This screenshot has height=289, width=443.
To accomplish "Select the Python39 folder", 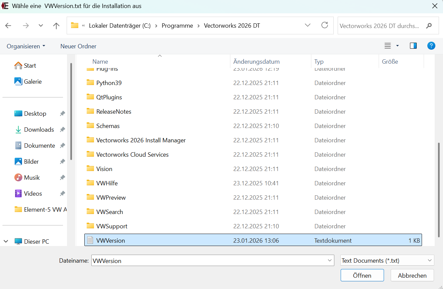I will coord(109,83).
